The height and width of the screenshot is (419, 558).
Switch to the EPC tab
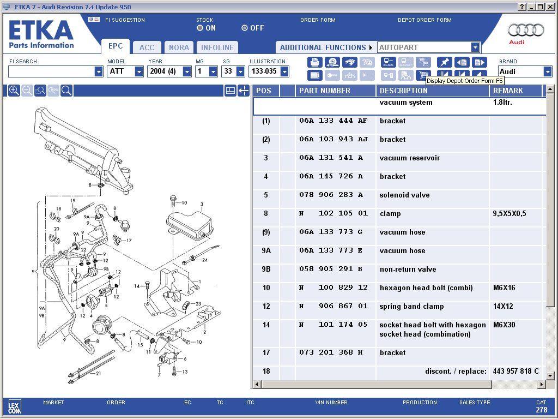pyautogui.click(x=116, y=46)
